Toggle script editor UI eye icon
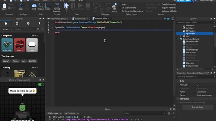216x121 pixels. point(168,19)
